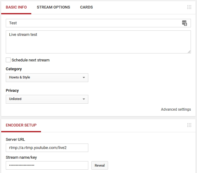The image size is (197, 173).
Task: Open the Cards tab
Action: (x=87, y=7)
